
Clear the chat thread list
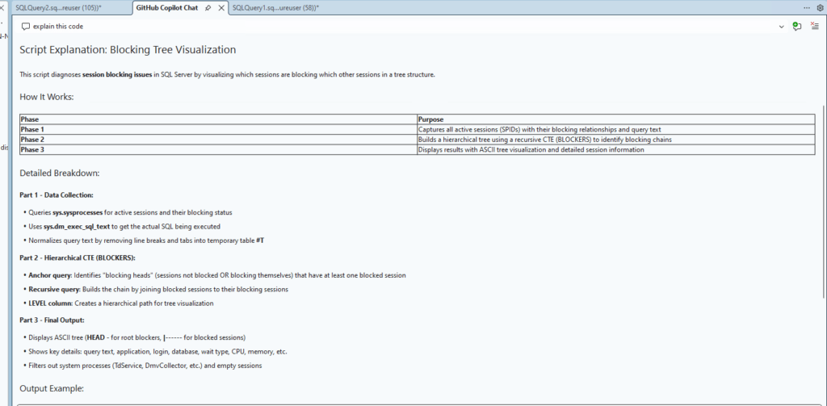[x=813, y=26]
